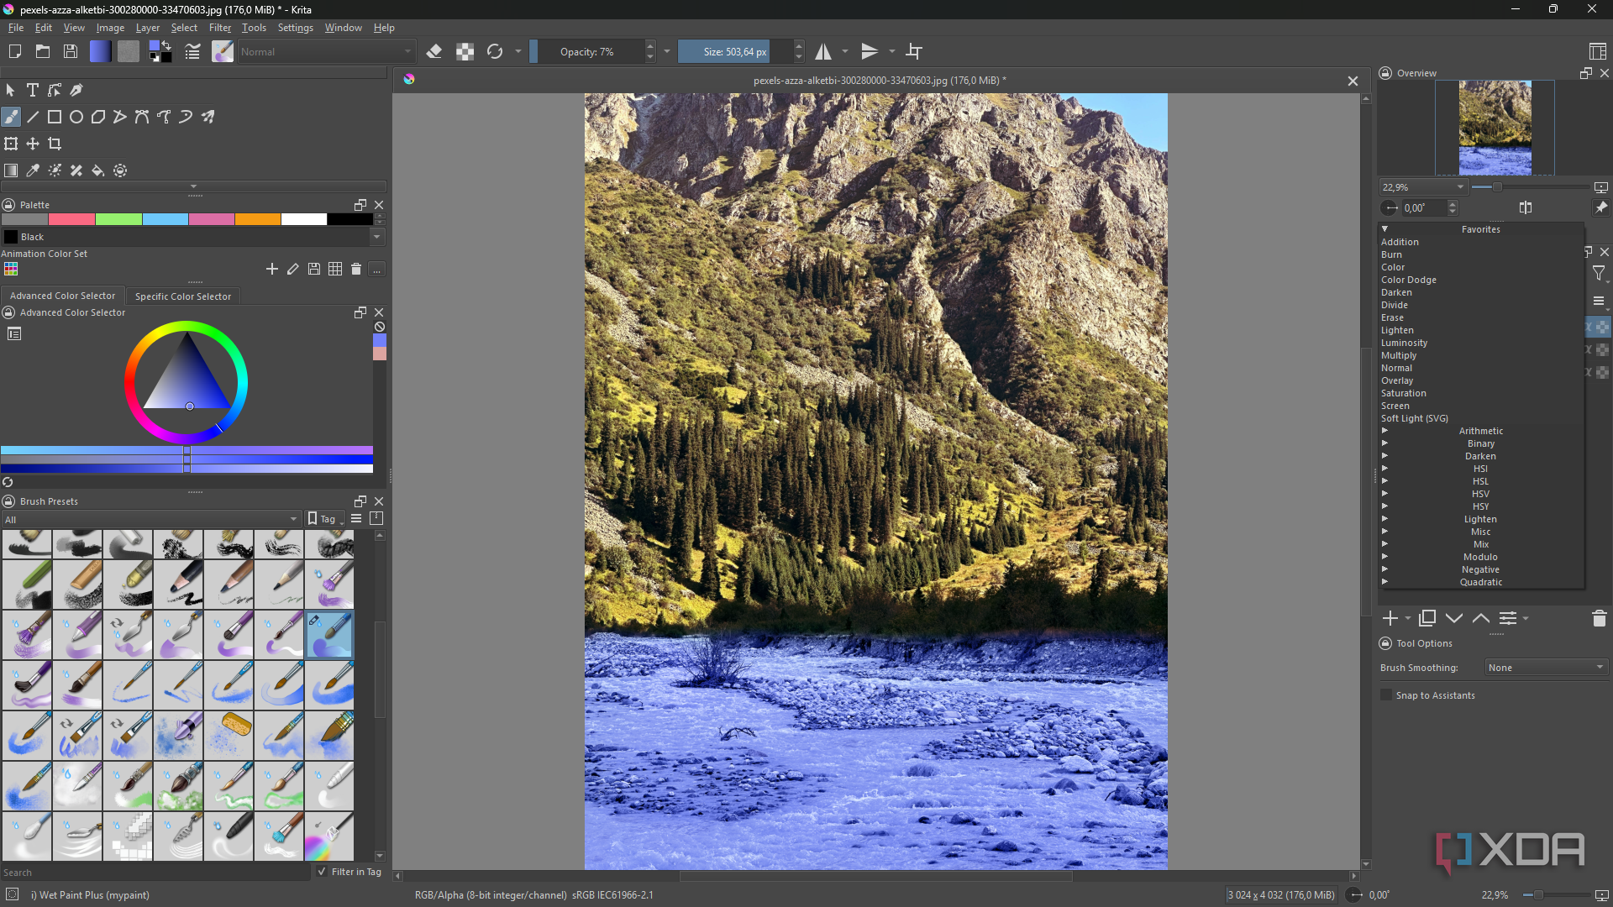Click the Opacity 7% slider
This screenshot has width=1613, height=907.
click(x=588, y=52)
